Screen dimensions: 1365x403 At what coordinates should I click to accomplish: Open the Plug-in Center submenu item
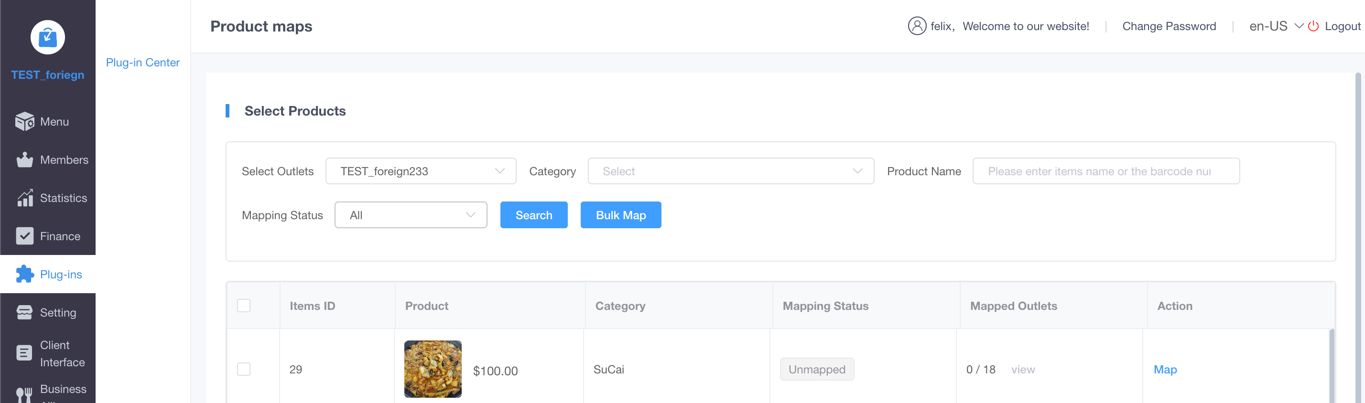(x=142, y=63)
